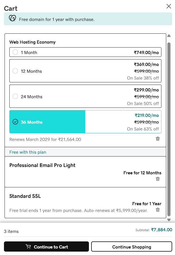Click Continue Shopping button

[x=132, y=247]
